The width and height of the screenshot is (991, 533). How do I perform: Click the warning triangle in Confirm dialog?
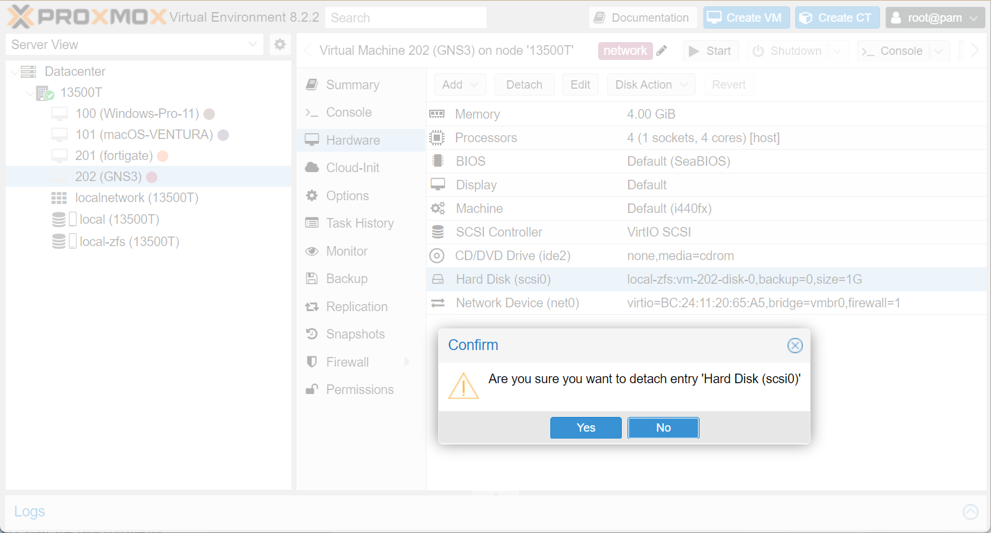pyautogui.click(x=464, y=386)
